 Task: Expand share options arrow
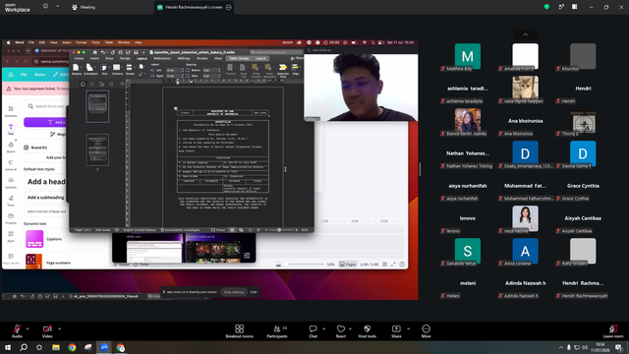(x=409, y=328)
